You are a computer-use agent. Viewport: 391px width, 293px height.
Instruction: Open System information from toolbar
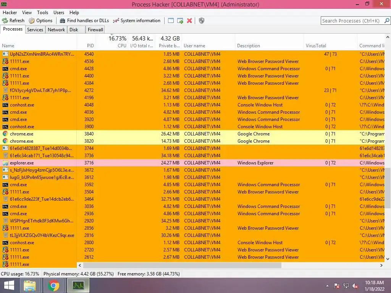click(x=137, y=21)
